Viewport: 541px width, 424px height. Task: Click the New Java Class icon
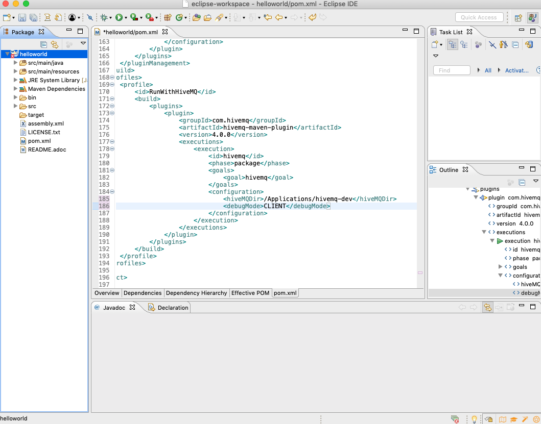tap(179, 17)
